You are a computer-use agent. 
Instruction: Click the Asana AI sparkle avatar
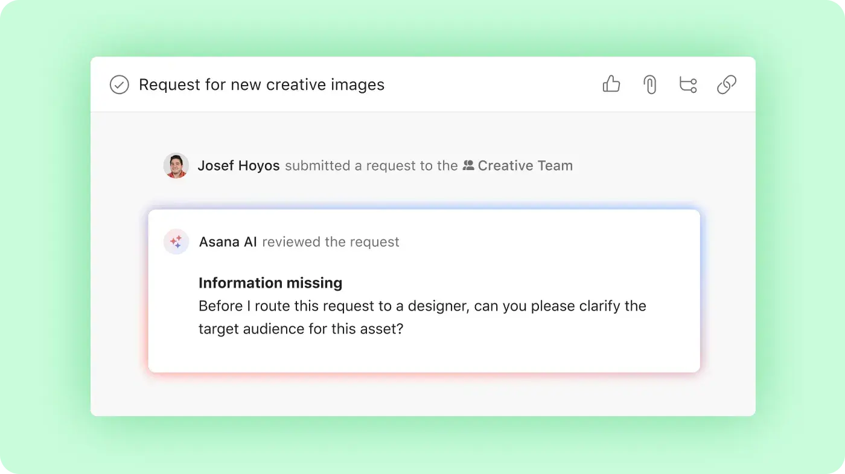tap(176, 242)
